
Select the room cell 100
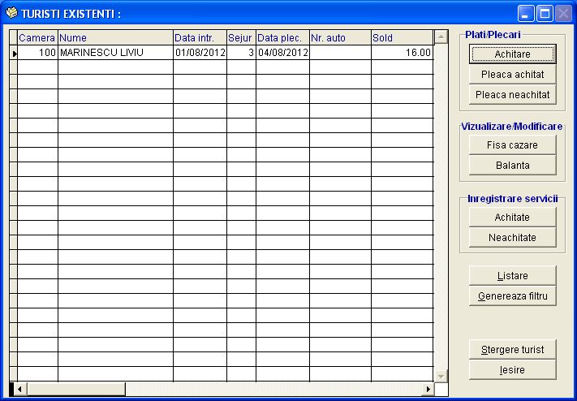point(37,53)
